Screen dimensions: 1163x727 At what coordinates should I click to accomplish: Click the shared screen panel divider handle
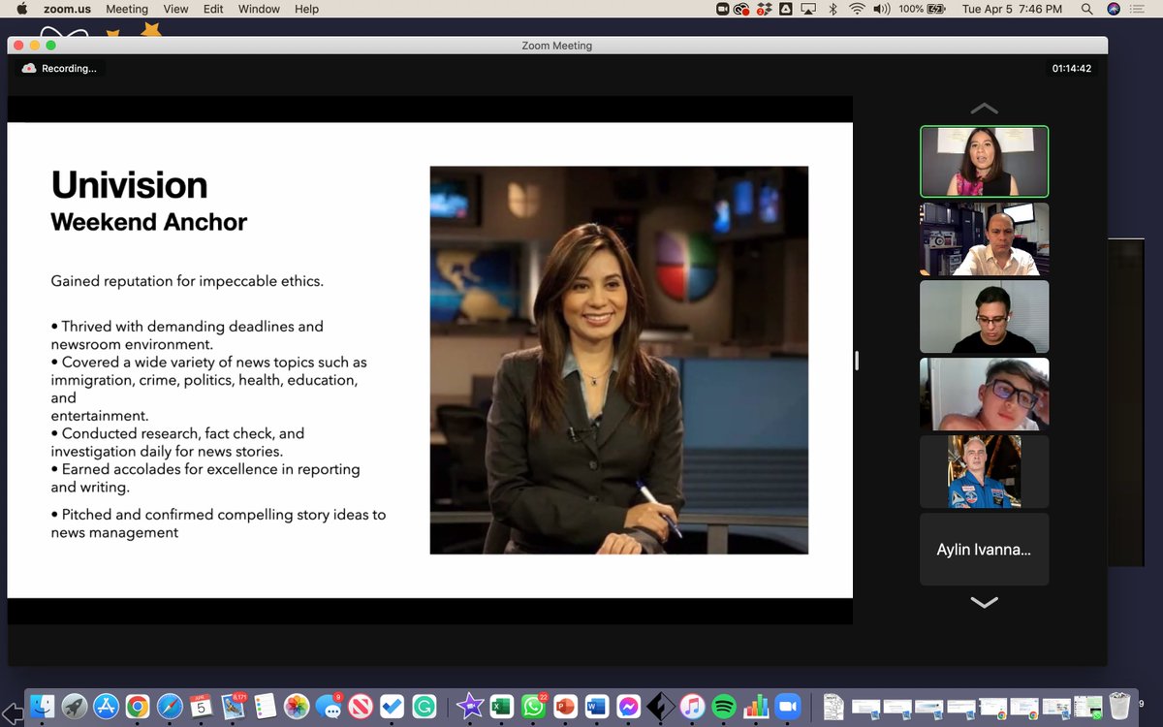[857, 361]
